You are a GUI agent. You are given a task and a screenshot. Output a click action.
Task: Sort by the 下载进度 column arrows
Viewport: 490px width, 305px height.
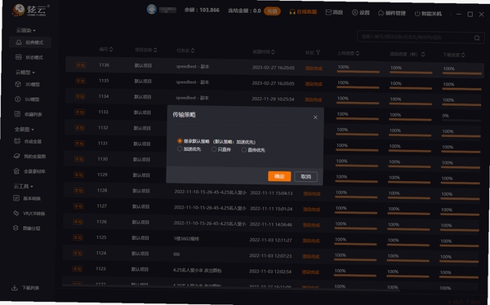click(x=463, y=55)
